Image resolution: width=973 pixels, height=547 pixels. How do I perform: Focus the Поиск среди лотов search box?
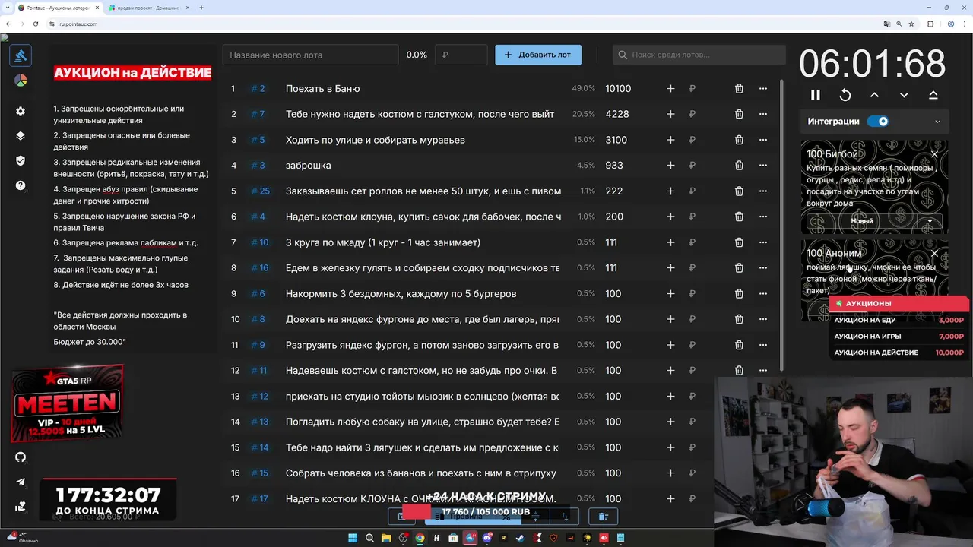click(x=699, y=55)
